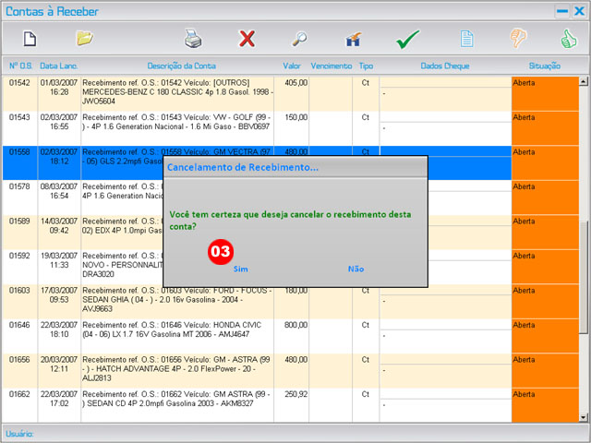This screenshot has width=591, height=443.
Task: Open the yellow folder icon
Action: (85, 39)
